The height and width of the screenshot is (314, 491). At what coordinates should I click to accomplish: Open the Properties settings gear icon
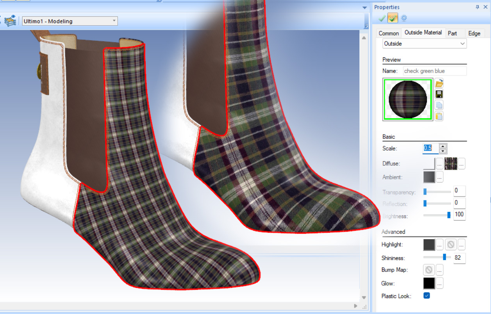pyautogui.click(x=404, y=18)
